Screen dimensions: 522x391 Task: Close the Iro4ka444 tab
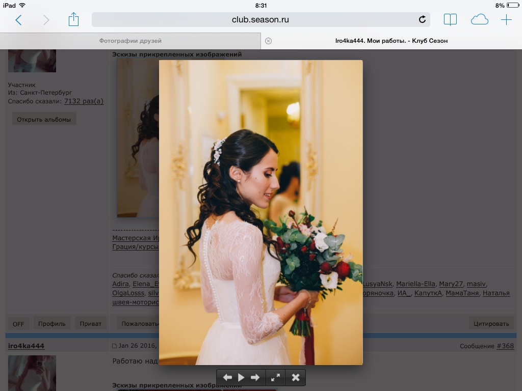[268, 41]
